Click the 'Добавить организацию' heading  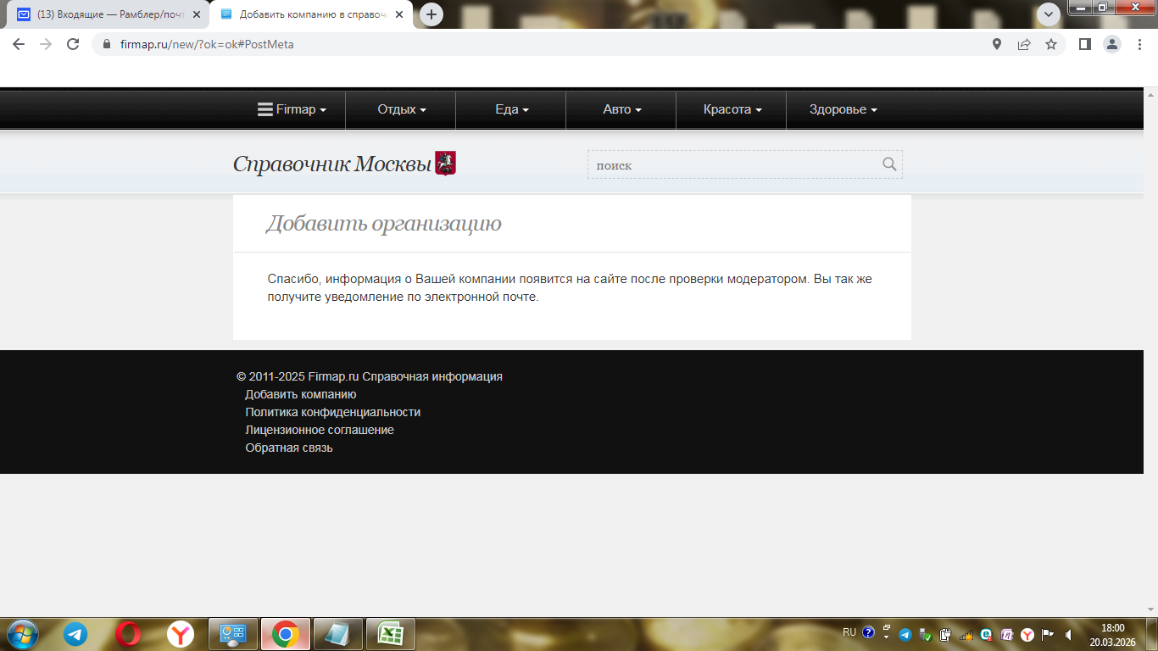pyautogui.click(x=384, y=224)
